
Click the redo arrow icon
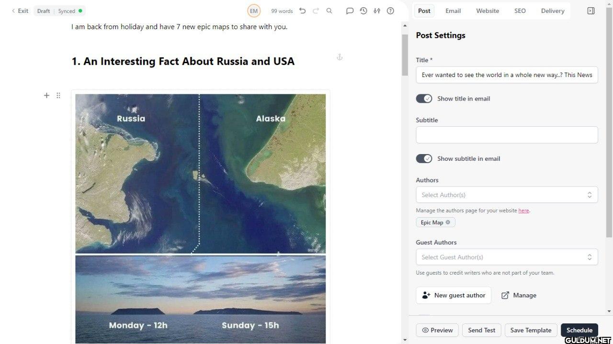(x=316, y=11)
